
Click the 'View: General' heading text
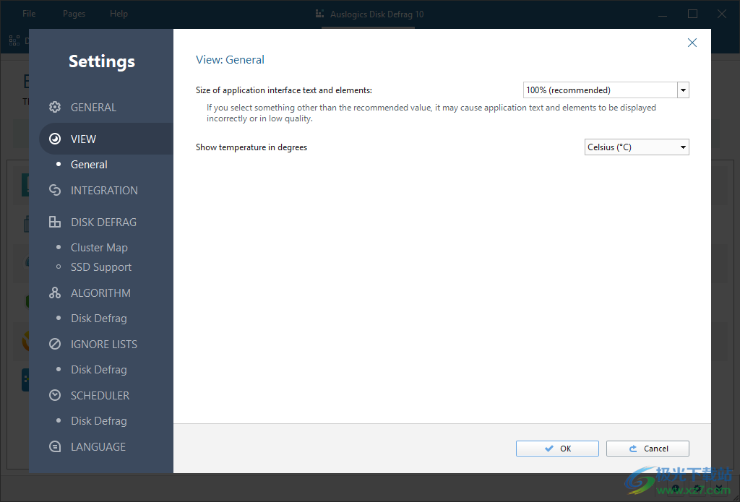pyautogui.click(x=230, y=59)
